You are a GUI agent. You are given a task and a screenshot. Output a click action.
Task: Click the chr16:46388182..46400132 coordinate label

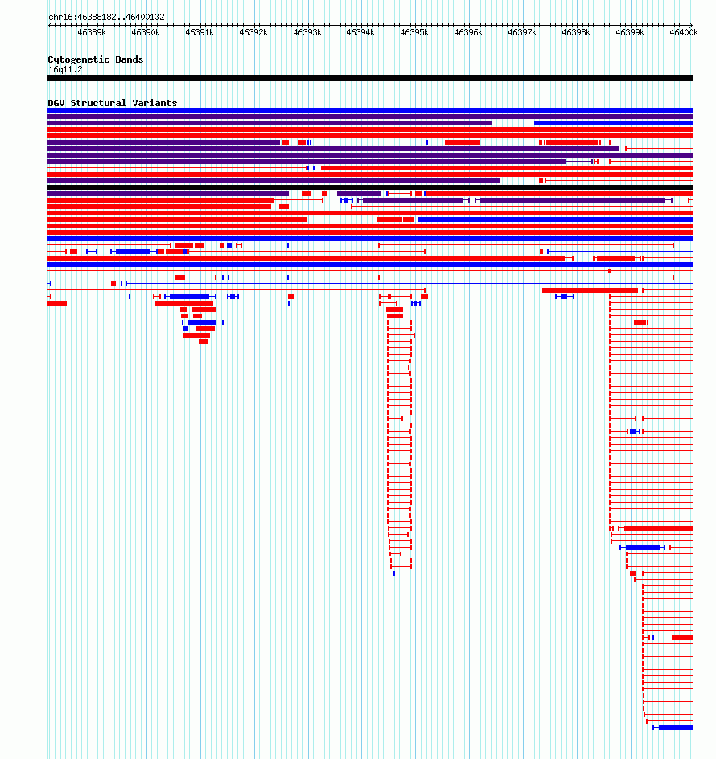pyautogui.click(x=106, y=17)
